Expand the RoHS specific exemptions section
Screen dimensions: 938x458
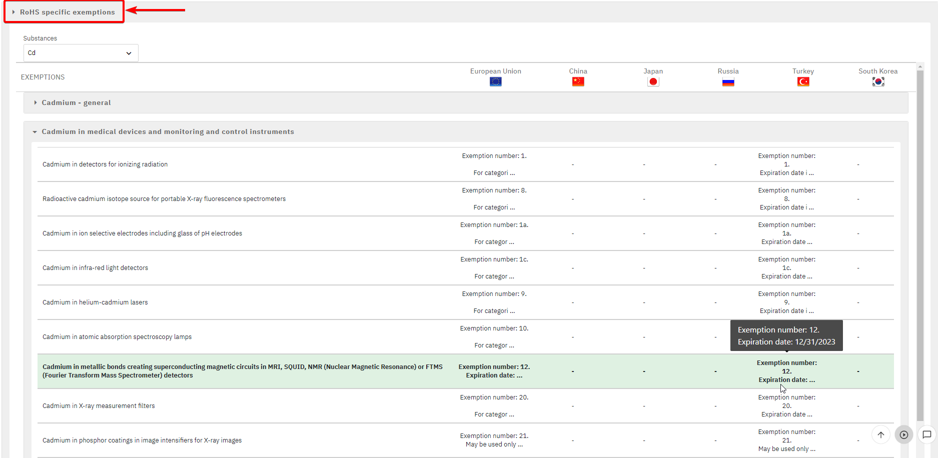coord(67,12)
